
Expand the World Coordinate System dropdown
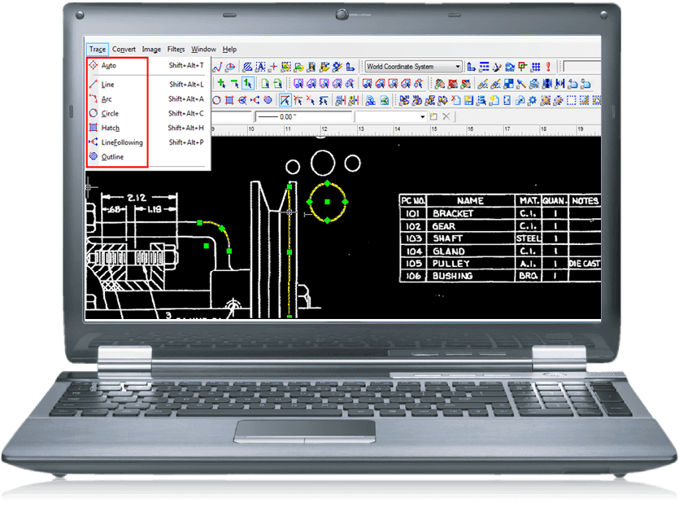(458, 67)
